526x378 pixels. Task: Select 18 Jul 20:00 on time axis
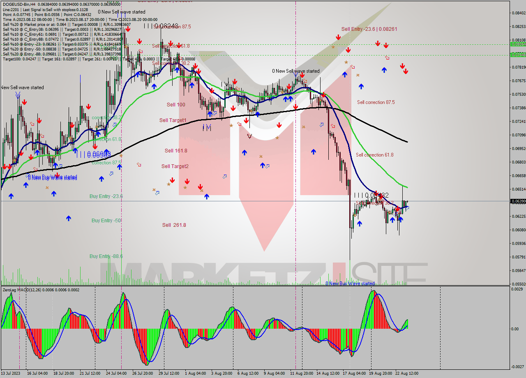[64, 373]
